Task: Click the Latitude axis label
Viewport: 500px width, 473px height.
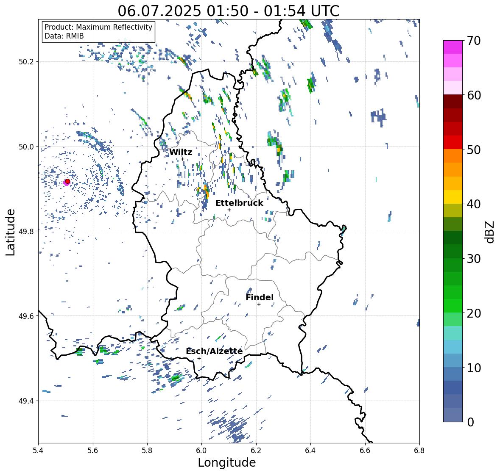Action: (10, 232)
